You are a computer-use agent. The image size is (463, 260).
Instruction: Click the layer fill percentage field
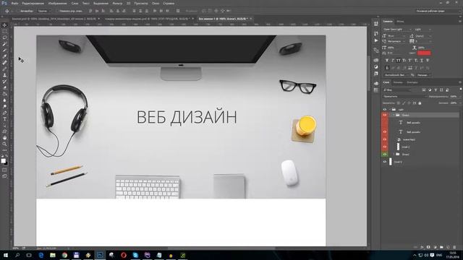coord(454,103)
